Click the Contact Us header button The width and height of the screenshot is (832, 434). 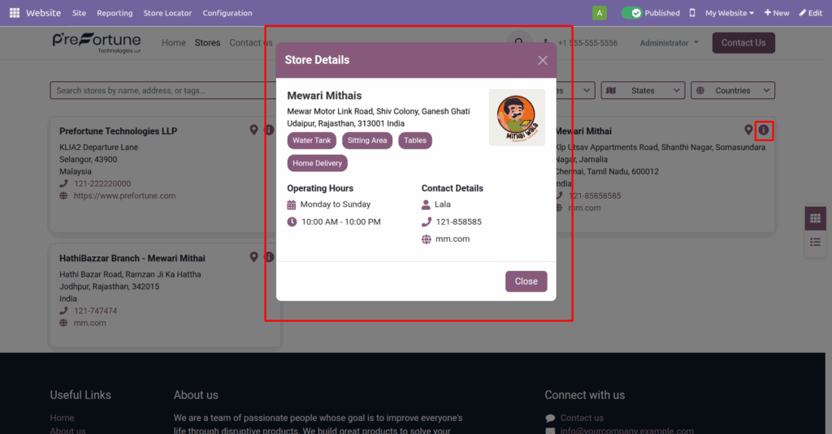pyautogui.click(x=743, y=43)
